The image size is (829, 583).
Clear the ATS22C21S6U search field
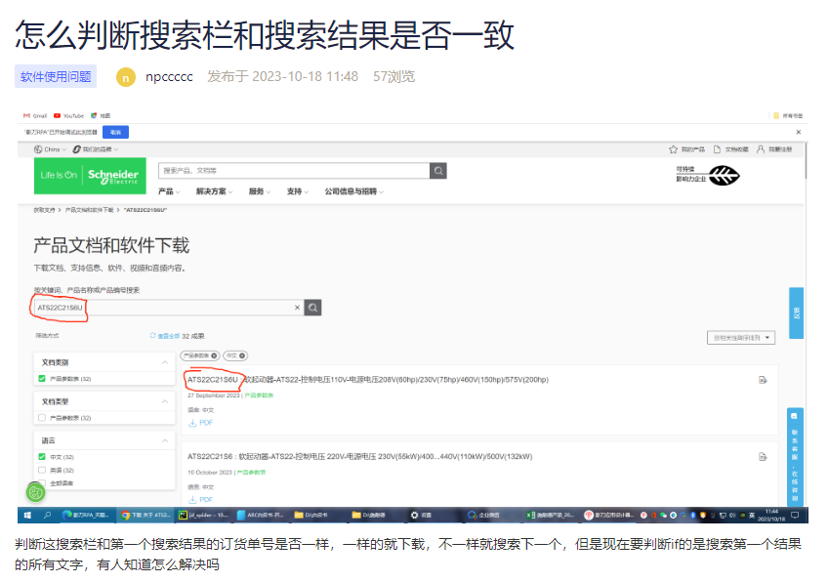(x=298, y=308)
